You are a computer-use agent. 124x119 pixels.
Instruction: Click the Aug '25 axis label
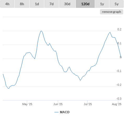(117, 104)
